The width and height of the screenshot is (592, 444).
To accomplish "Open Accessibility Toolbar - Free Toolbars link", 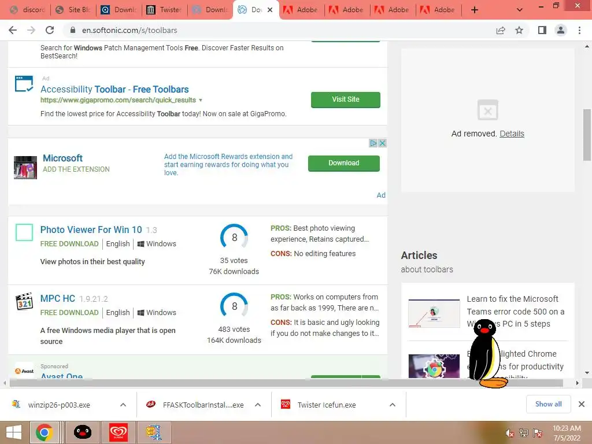I will pyautogui.click(x=114, y=89).
